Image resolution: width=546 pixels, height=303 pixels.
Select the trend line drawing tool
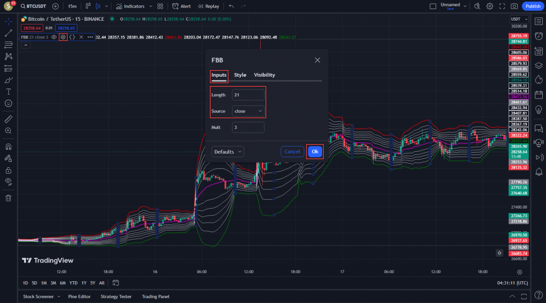point(9,33)
